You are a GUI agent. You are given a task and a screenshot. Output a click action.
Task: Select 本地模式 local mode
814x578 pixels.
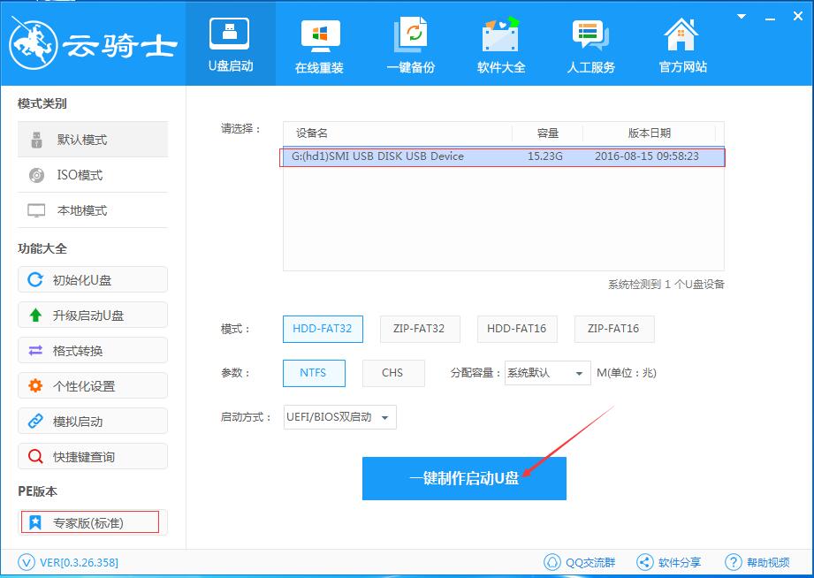(92, 210)
